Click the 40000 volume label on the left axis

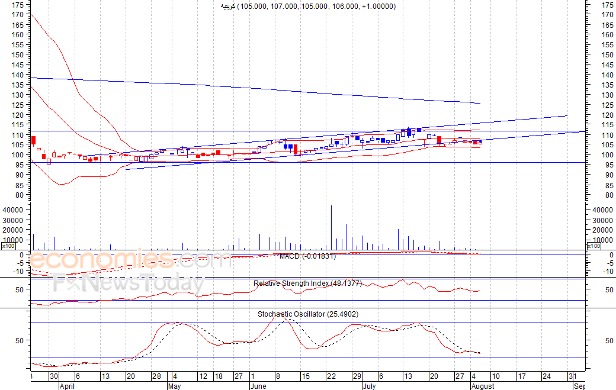13,210
